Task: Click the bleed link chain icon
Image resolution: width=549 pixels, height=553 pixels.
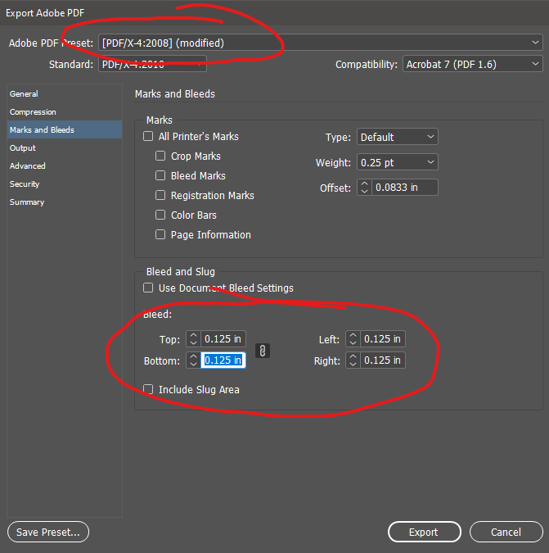Action: pos(263,351)
